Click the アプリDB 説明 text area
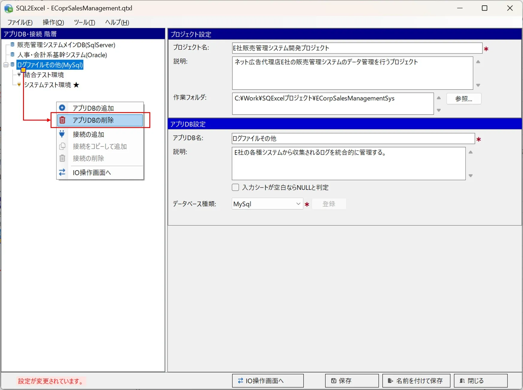Screen dimensions: 523x390 pos(348,163)
